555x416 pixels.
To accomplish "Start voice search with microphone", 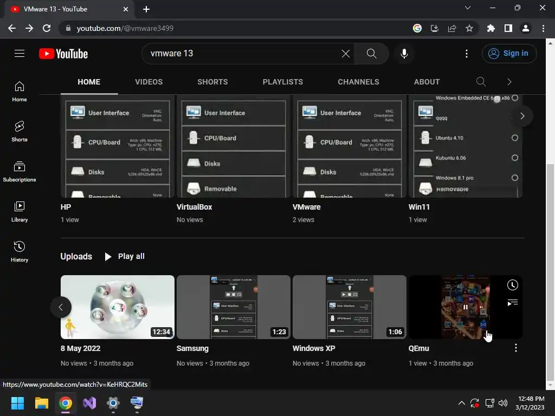I will (404, 54).
